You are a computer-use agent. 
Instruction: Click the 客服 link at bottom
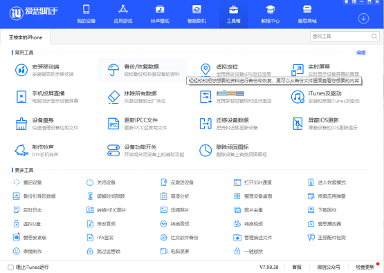(297, 267)
